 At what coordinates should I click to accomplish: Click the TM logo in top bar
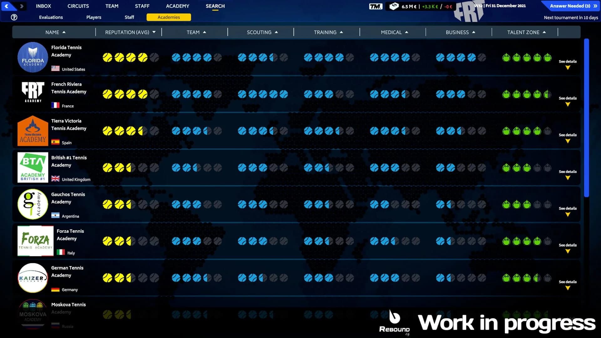click(x=377, y=6)
